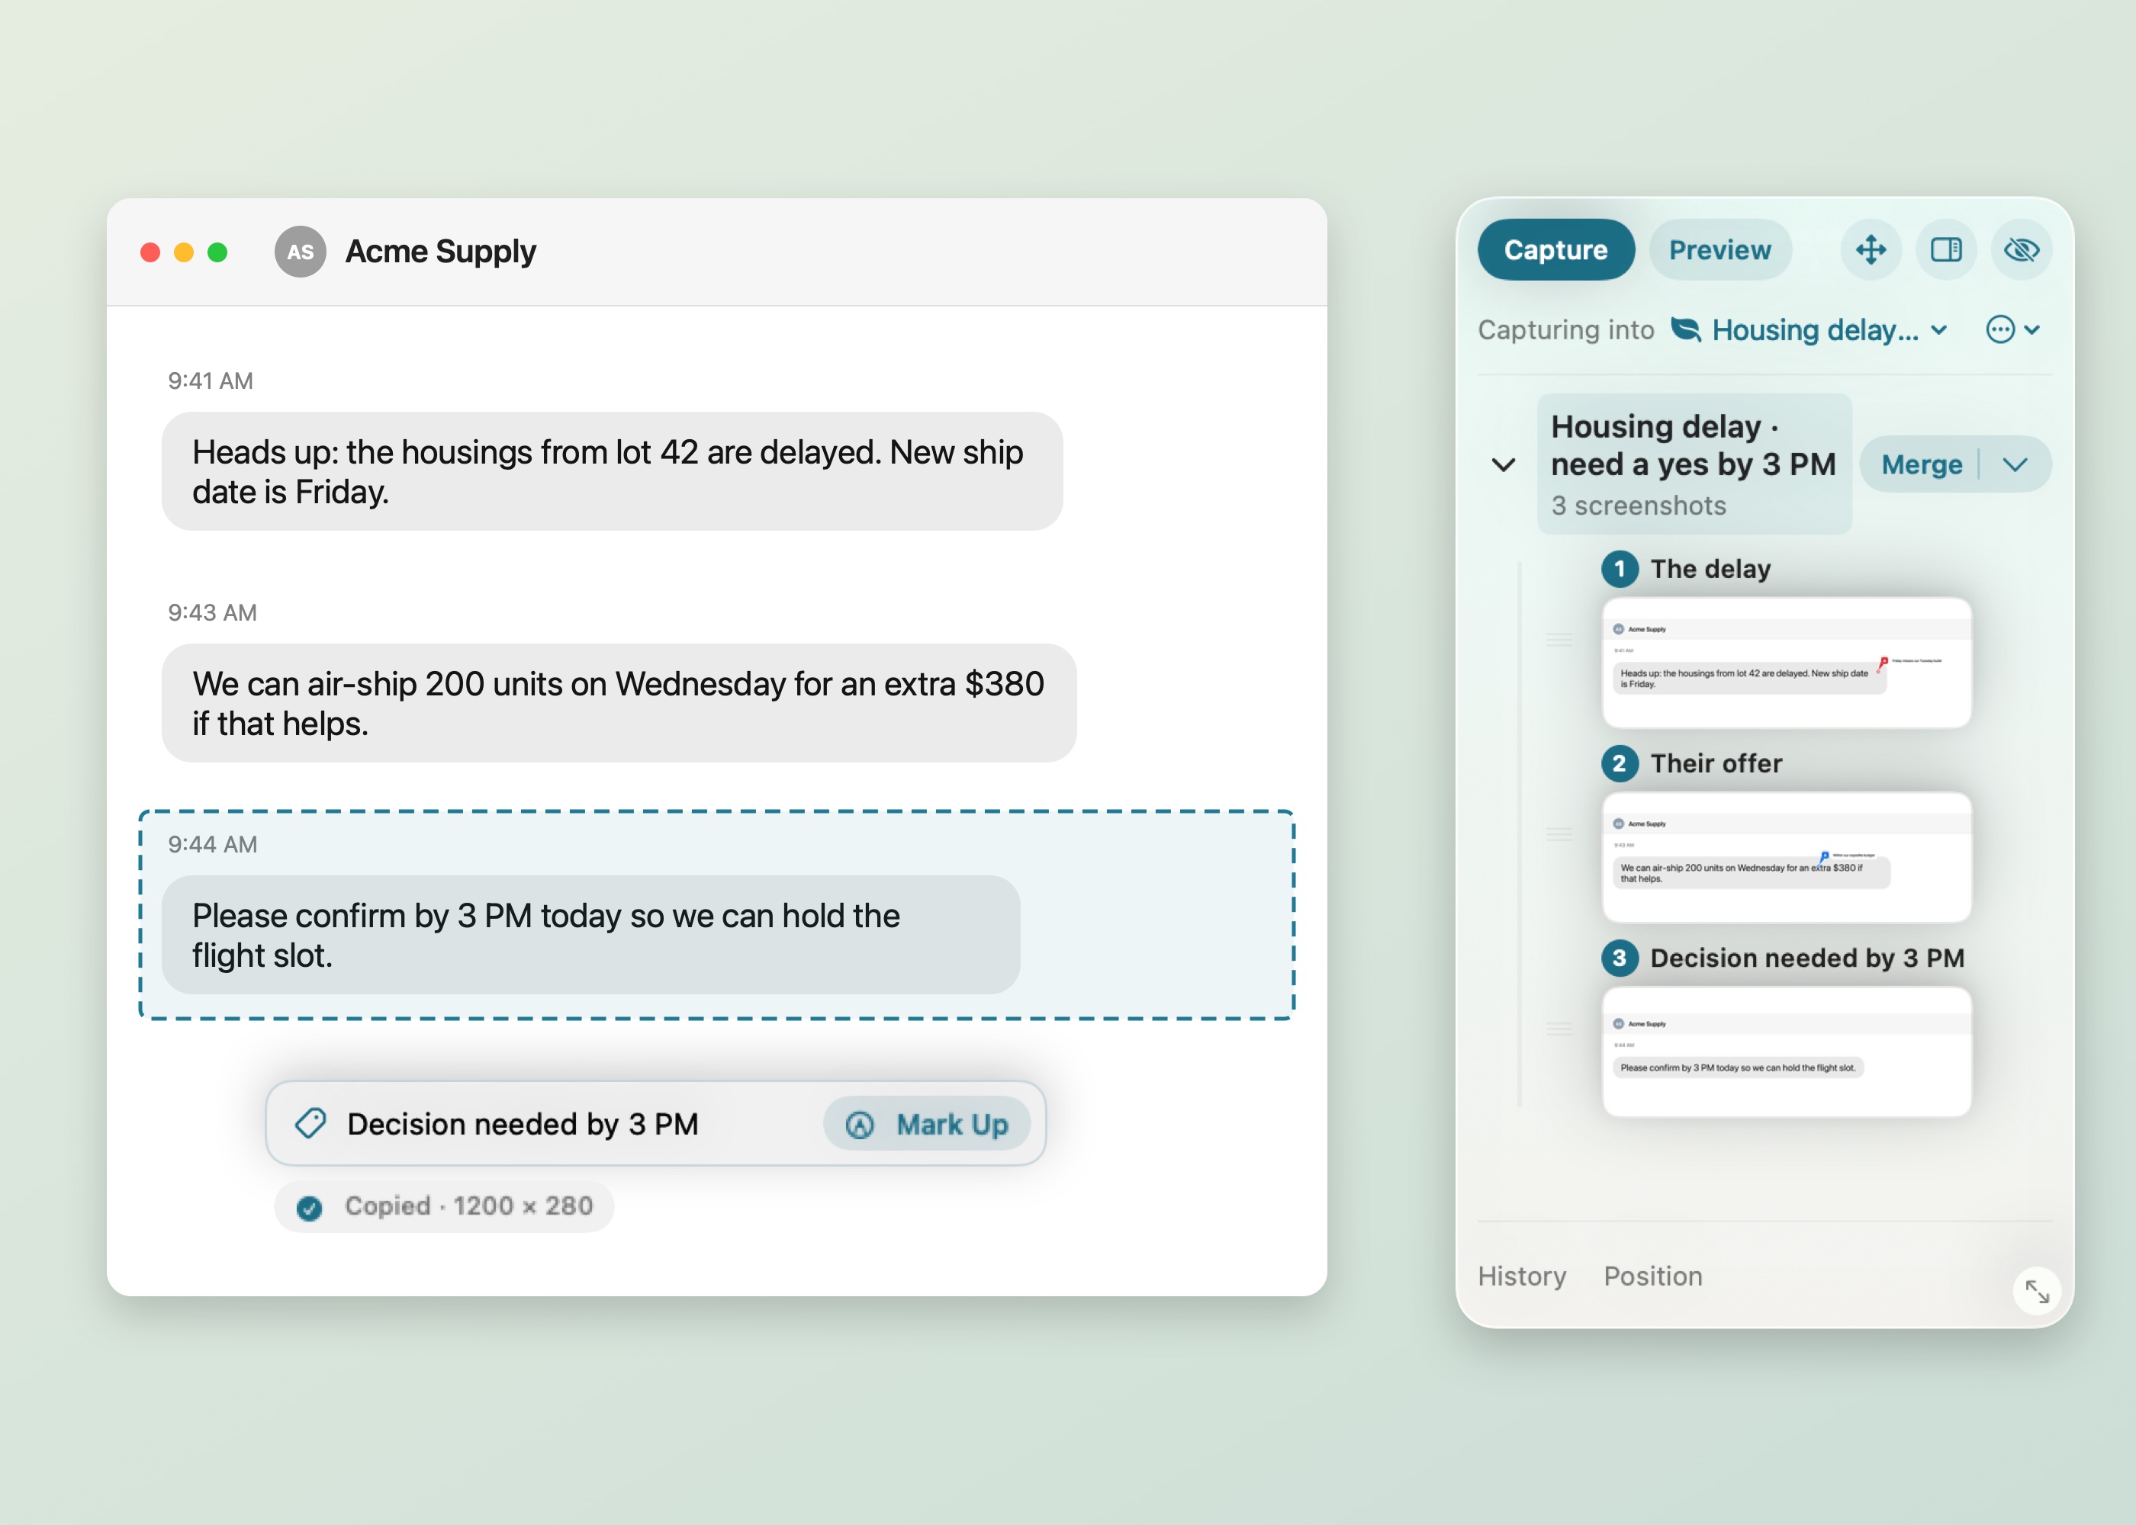Grab the drag handle beside 'Their offer'
This screenshot has width=2136, height=1525.
pos(1559,834)
